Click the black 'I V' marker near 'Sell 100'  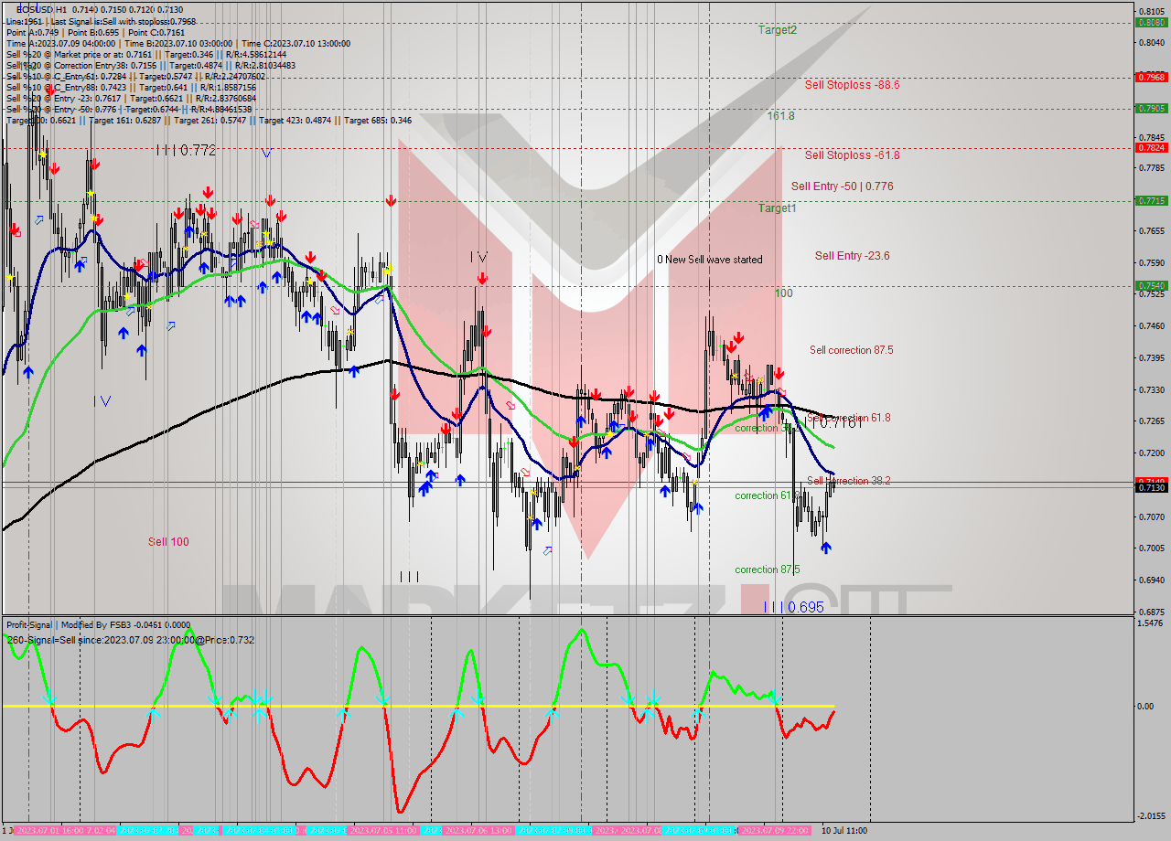coord(102,400)
